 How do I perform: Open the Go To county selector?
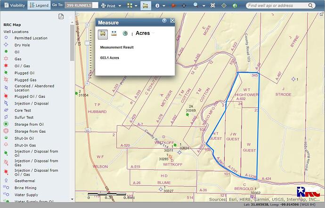[x=81, y=5]
